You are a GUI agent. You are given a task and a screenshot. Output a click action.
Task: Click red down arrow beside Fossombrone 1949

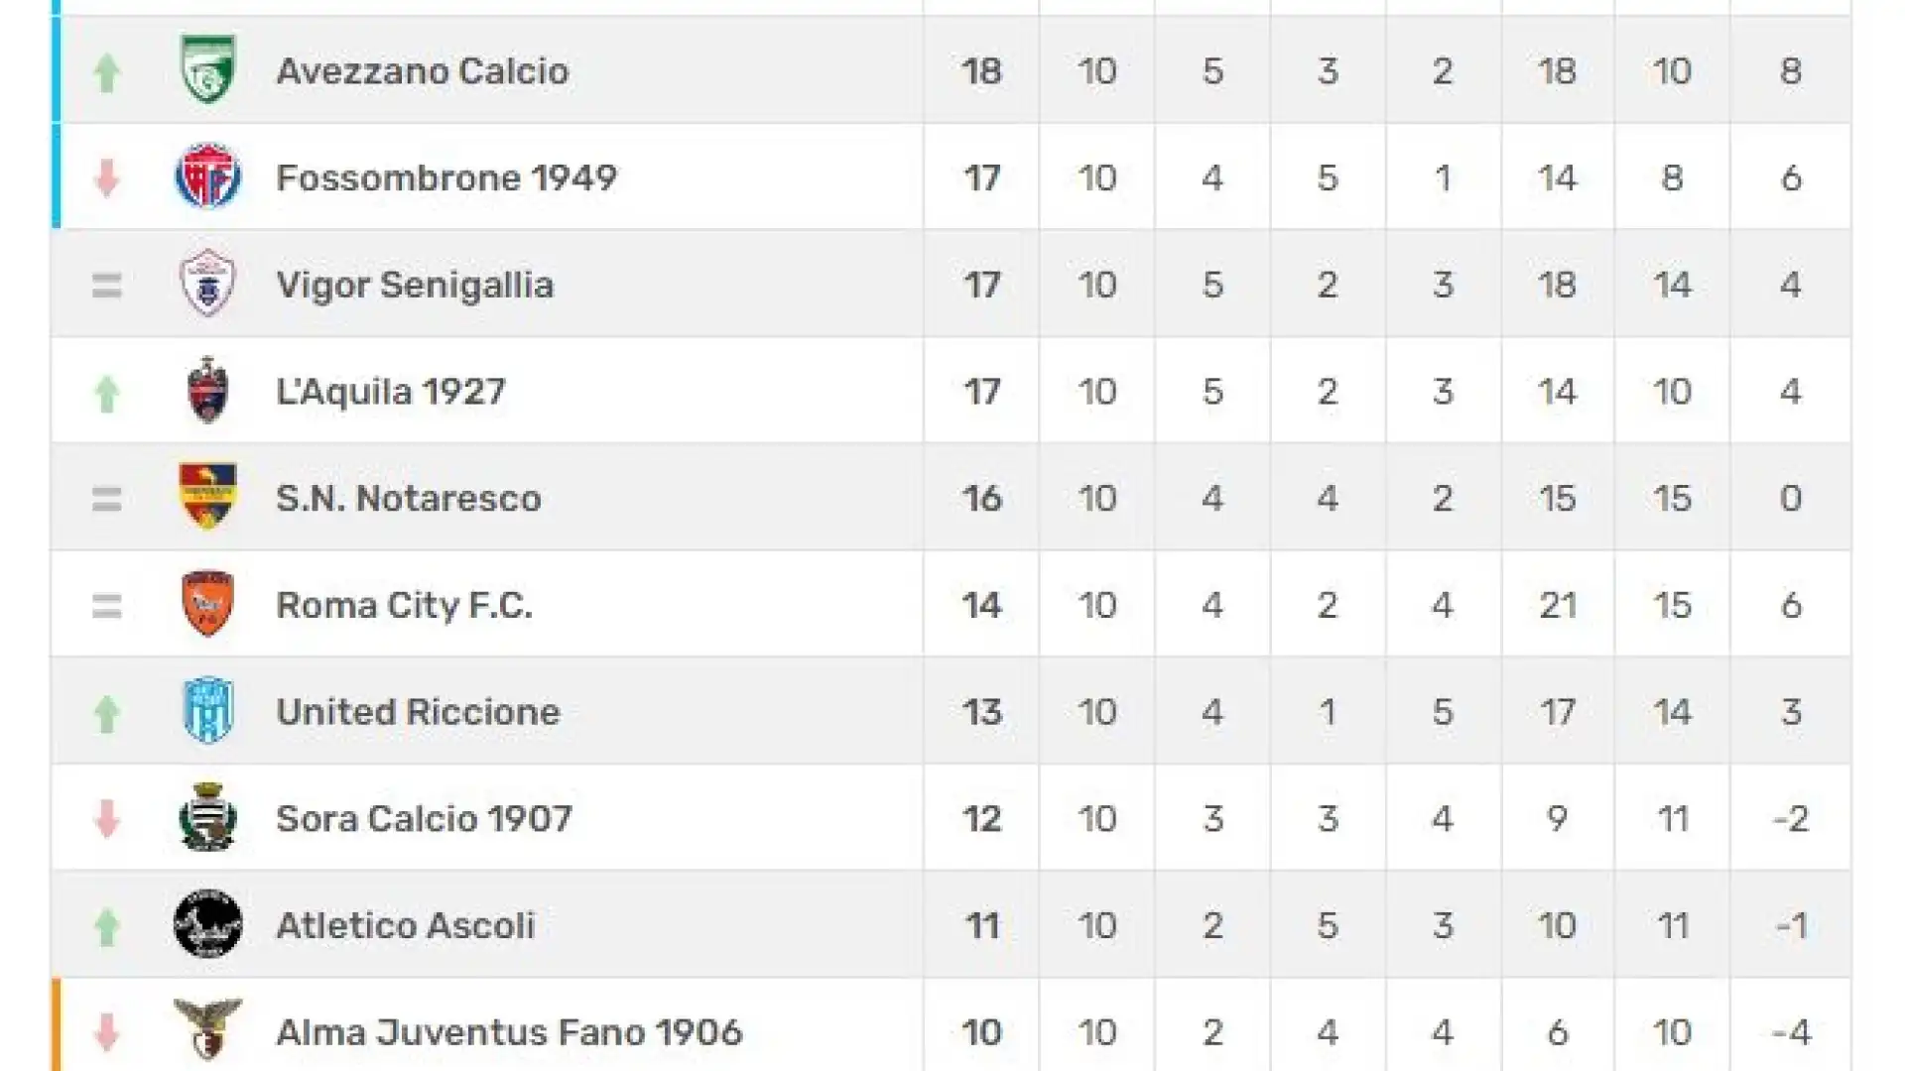click(x=106, y=178)
